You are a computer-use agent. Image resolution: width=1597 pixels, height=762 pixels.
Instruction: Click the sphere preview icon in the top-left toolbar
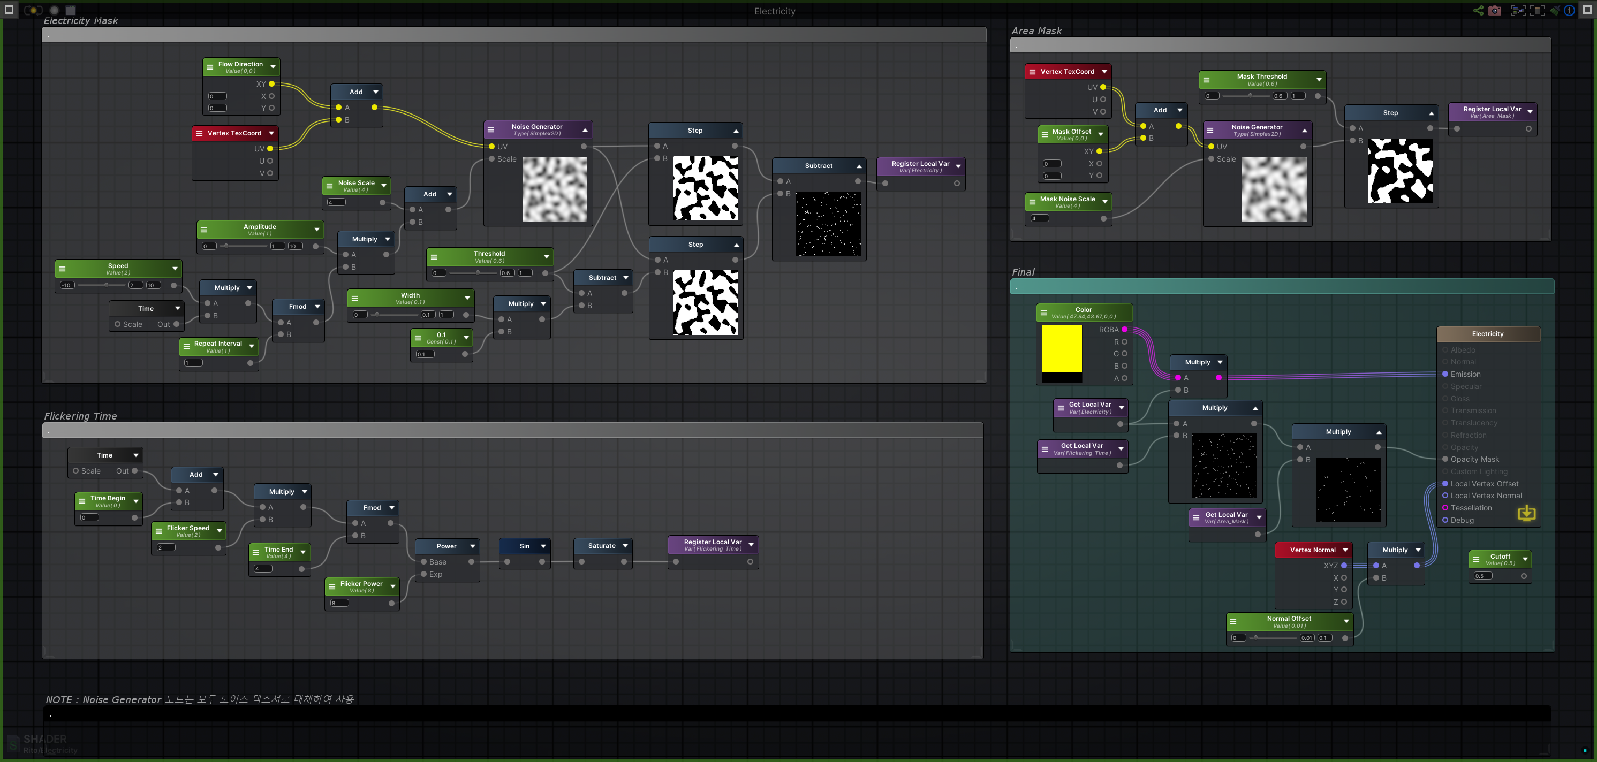(x=54, y=10)
